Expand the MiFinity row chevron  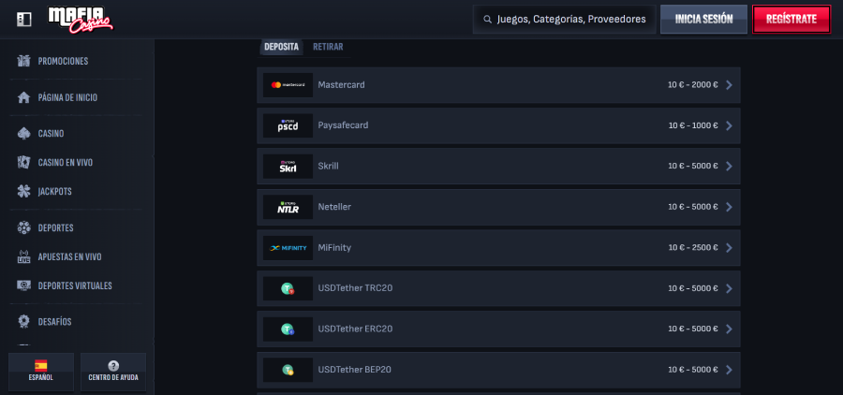point(729,248)
